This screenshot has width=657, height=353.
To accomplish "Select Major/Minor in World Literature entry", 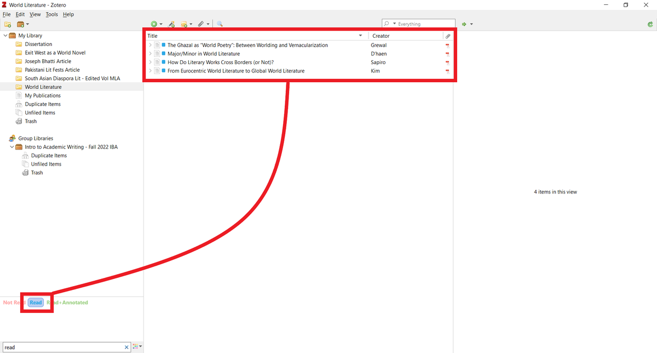I will pos(204,54).
